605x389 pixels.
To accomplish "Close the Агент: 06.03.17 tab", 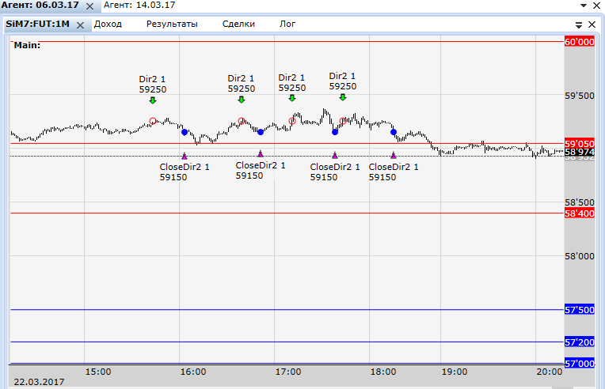I will point(89,6).
